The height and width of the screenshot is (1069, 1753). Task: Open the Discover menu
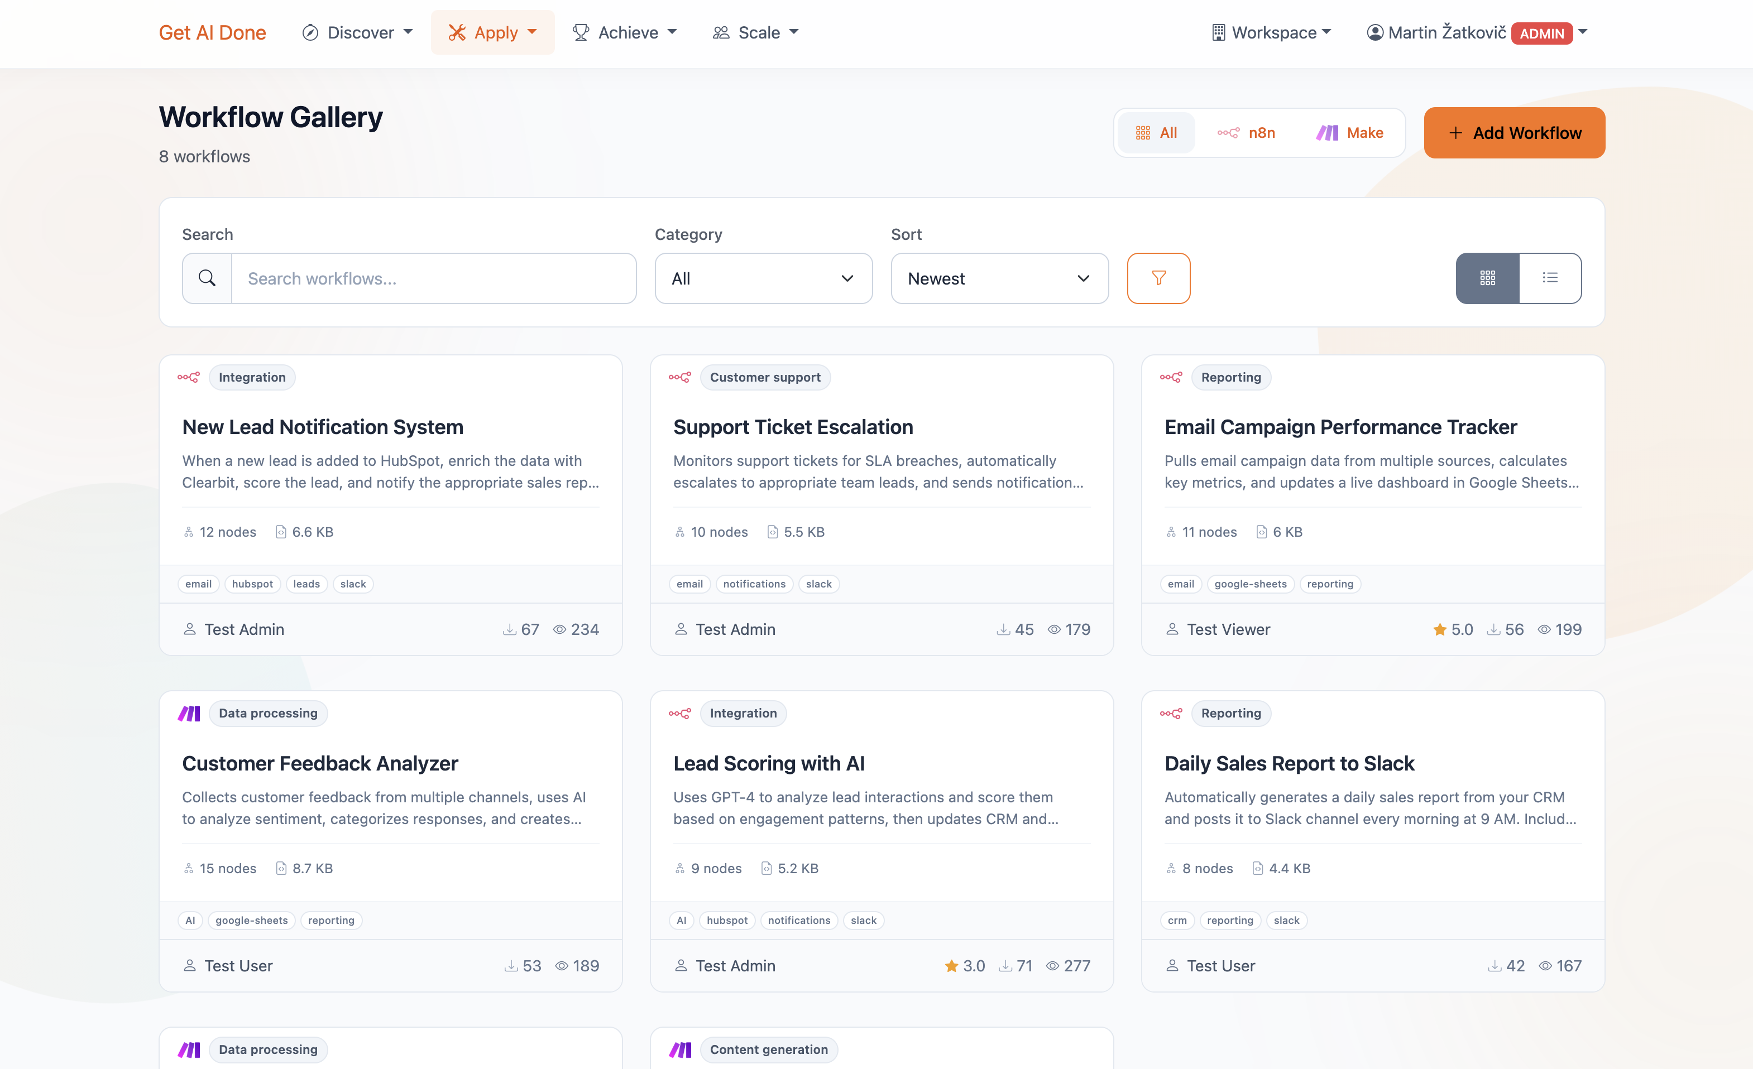pyautogui.click(x=358, y=32)
